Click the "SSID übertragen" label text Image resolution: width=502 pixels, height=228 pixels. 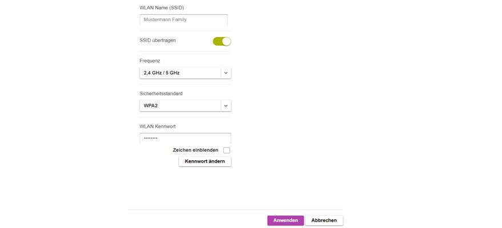point(158,40)
